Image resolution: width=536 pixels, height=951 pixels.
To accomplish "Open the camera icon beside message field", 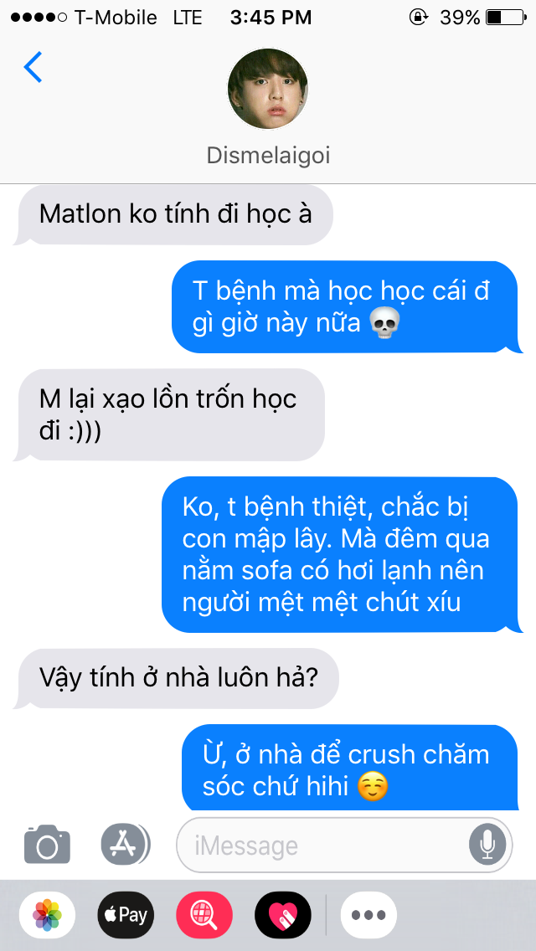I will (x=48, y=844).
